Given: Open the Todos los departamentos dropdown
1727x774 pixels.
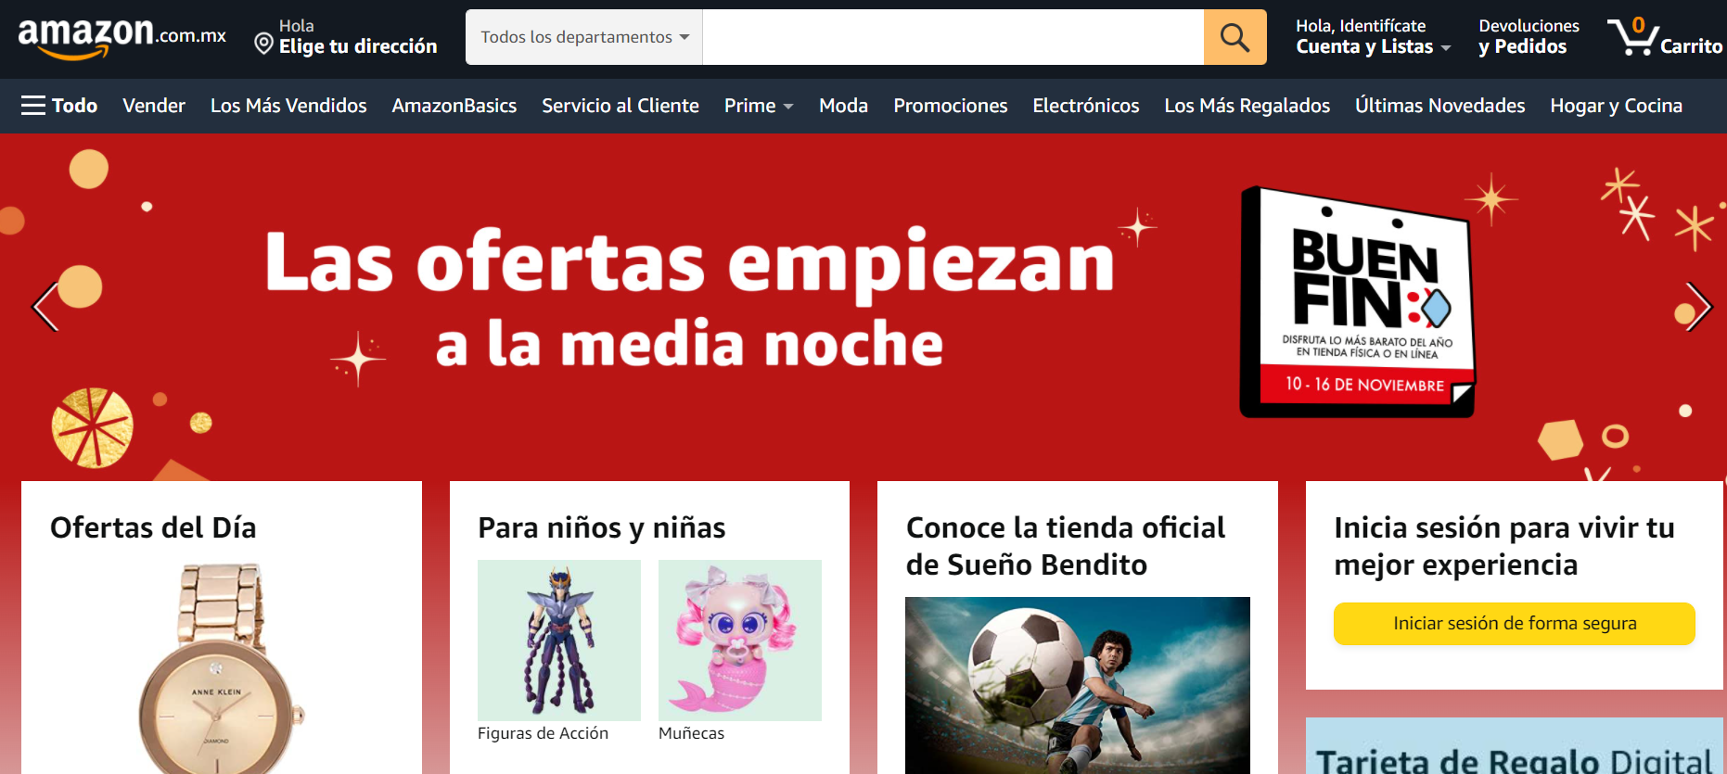Looking at the screenshot, I should tap(584, 37).
